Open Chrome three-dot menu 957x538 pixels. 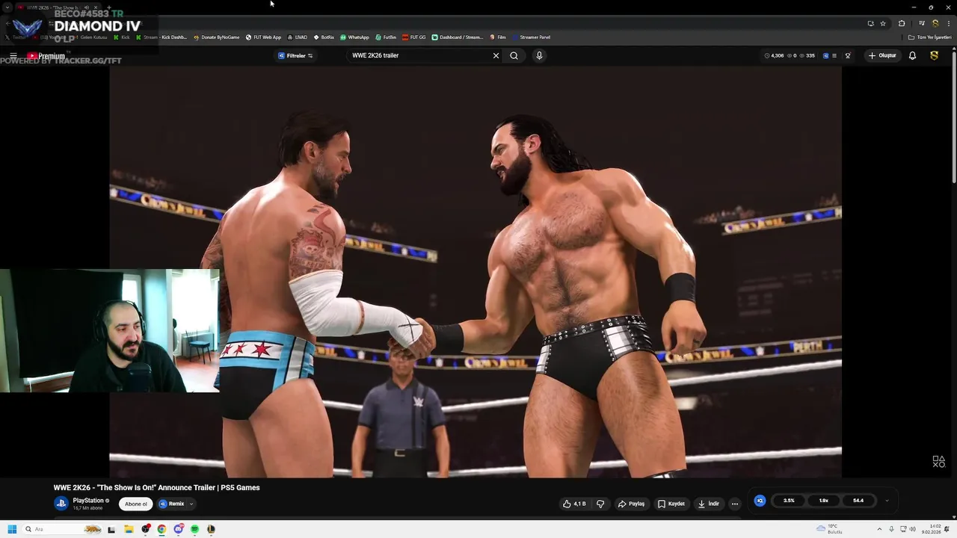948,23
